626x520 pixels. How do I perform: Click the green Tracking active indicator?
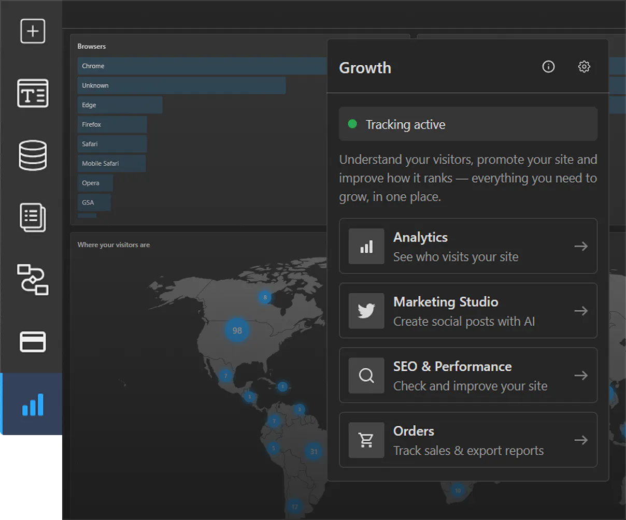352,124
